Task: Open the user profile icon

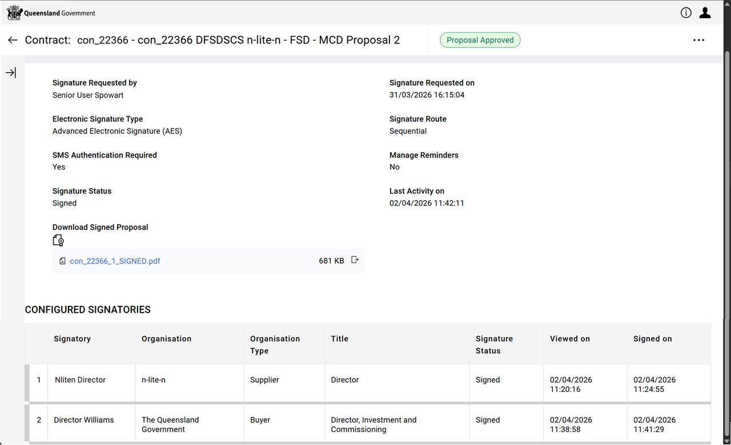Action: (x=705, y=13)
